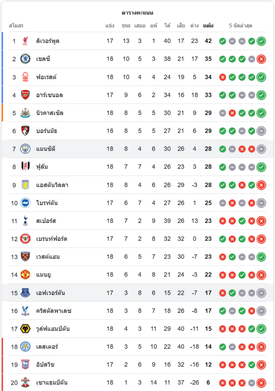Image resolution: width=275 pixels, height=391 pixels.
Task: Click the Wolverhampton wolf crest icon
Action: [25, 329]
